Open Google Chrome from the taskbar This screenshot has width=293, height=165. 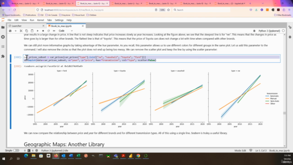pyautogui.click(x=138, y=156)
